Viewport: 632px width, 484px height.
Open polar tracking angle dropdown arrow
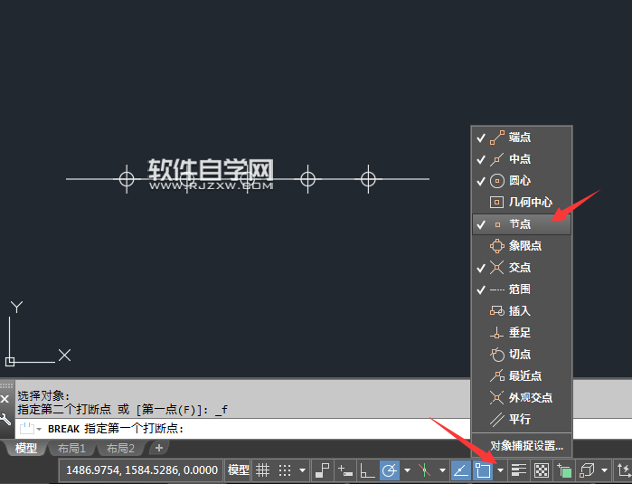[x=407, y=470]
